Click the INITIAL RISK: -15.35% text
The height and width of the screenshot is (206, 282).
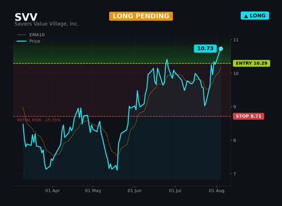click(39, 120)
